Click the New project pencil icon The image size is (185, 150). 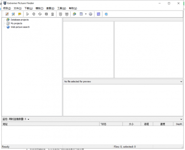coord(7,14)
